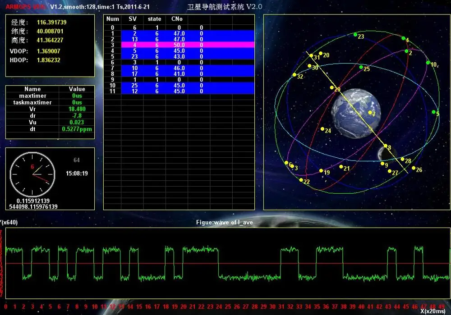The height and width of the screenshot is (315, 451).
Task: Click the dt value 0.5277ppm
Action: (x=77, y=129)
